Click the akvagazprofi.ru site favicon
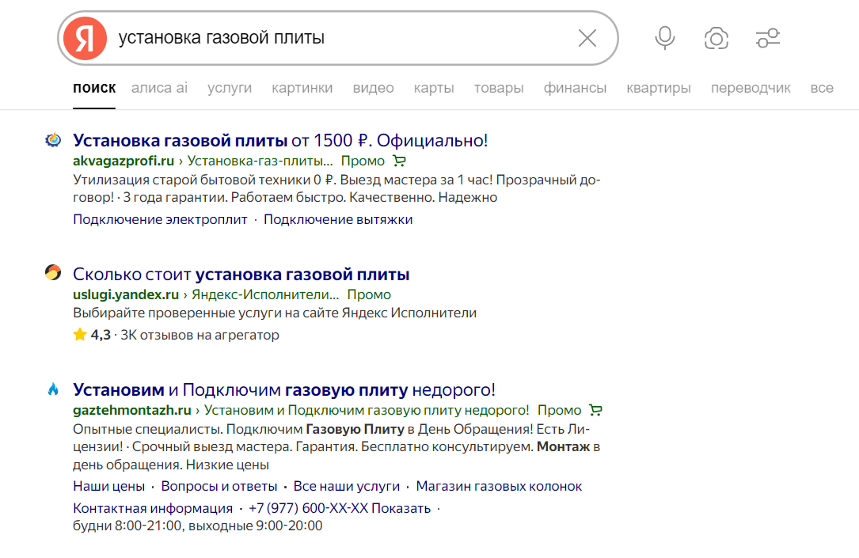This screenshot has width=859, height=558. click(53, 140)
